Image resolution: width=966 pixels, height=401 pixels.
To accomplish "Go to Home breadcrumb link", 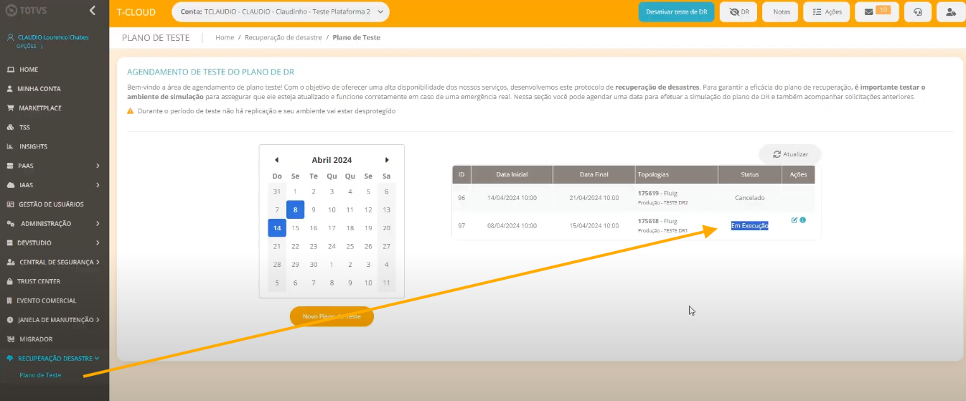I will tap(225, 37).
